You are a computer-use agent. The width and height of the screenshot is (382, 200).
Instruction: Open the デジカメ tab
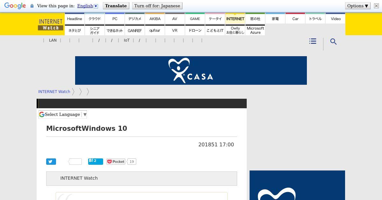[135, 19]
